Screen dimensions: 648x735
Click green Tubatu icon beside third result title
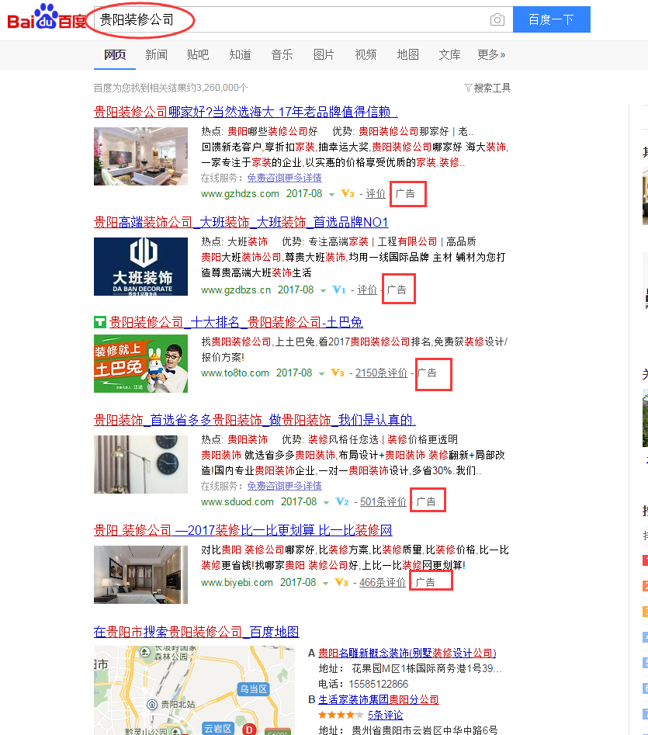click(100, 323)
